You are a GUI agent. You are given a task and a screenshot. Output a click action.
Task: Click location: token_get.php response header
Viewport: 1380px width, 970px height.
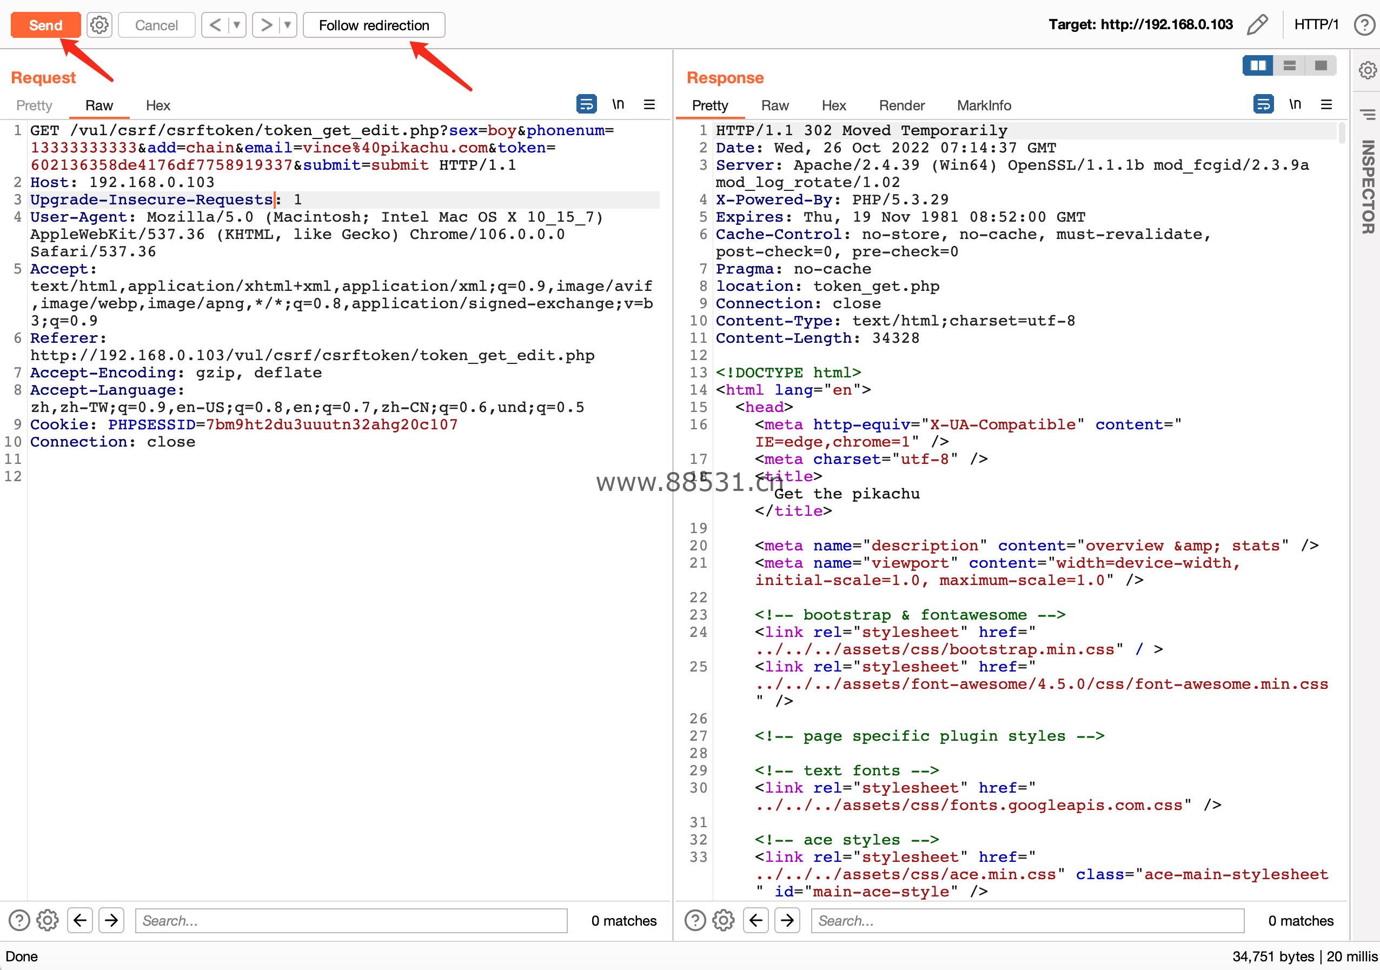coord(828,287)
